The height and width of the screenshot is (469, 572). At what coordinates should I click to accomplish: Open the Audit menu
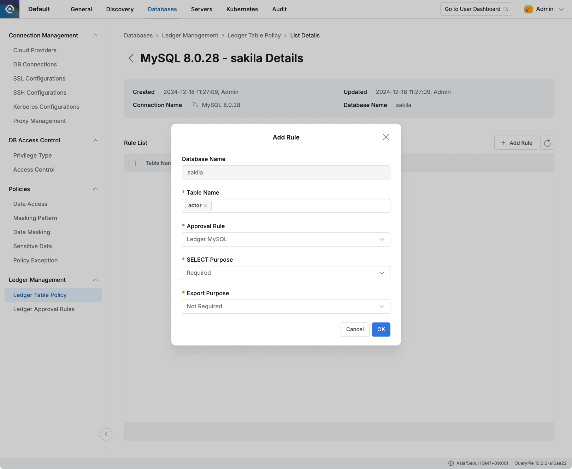click(279, 9)
